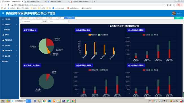Screen dimensions: 184x103
Task: Click the saved-password key icon
Action: [x=164, y=5]
